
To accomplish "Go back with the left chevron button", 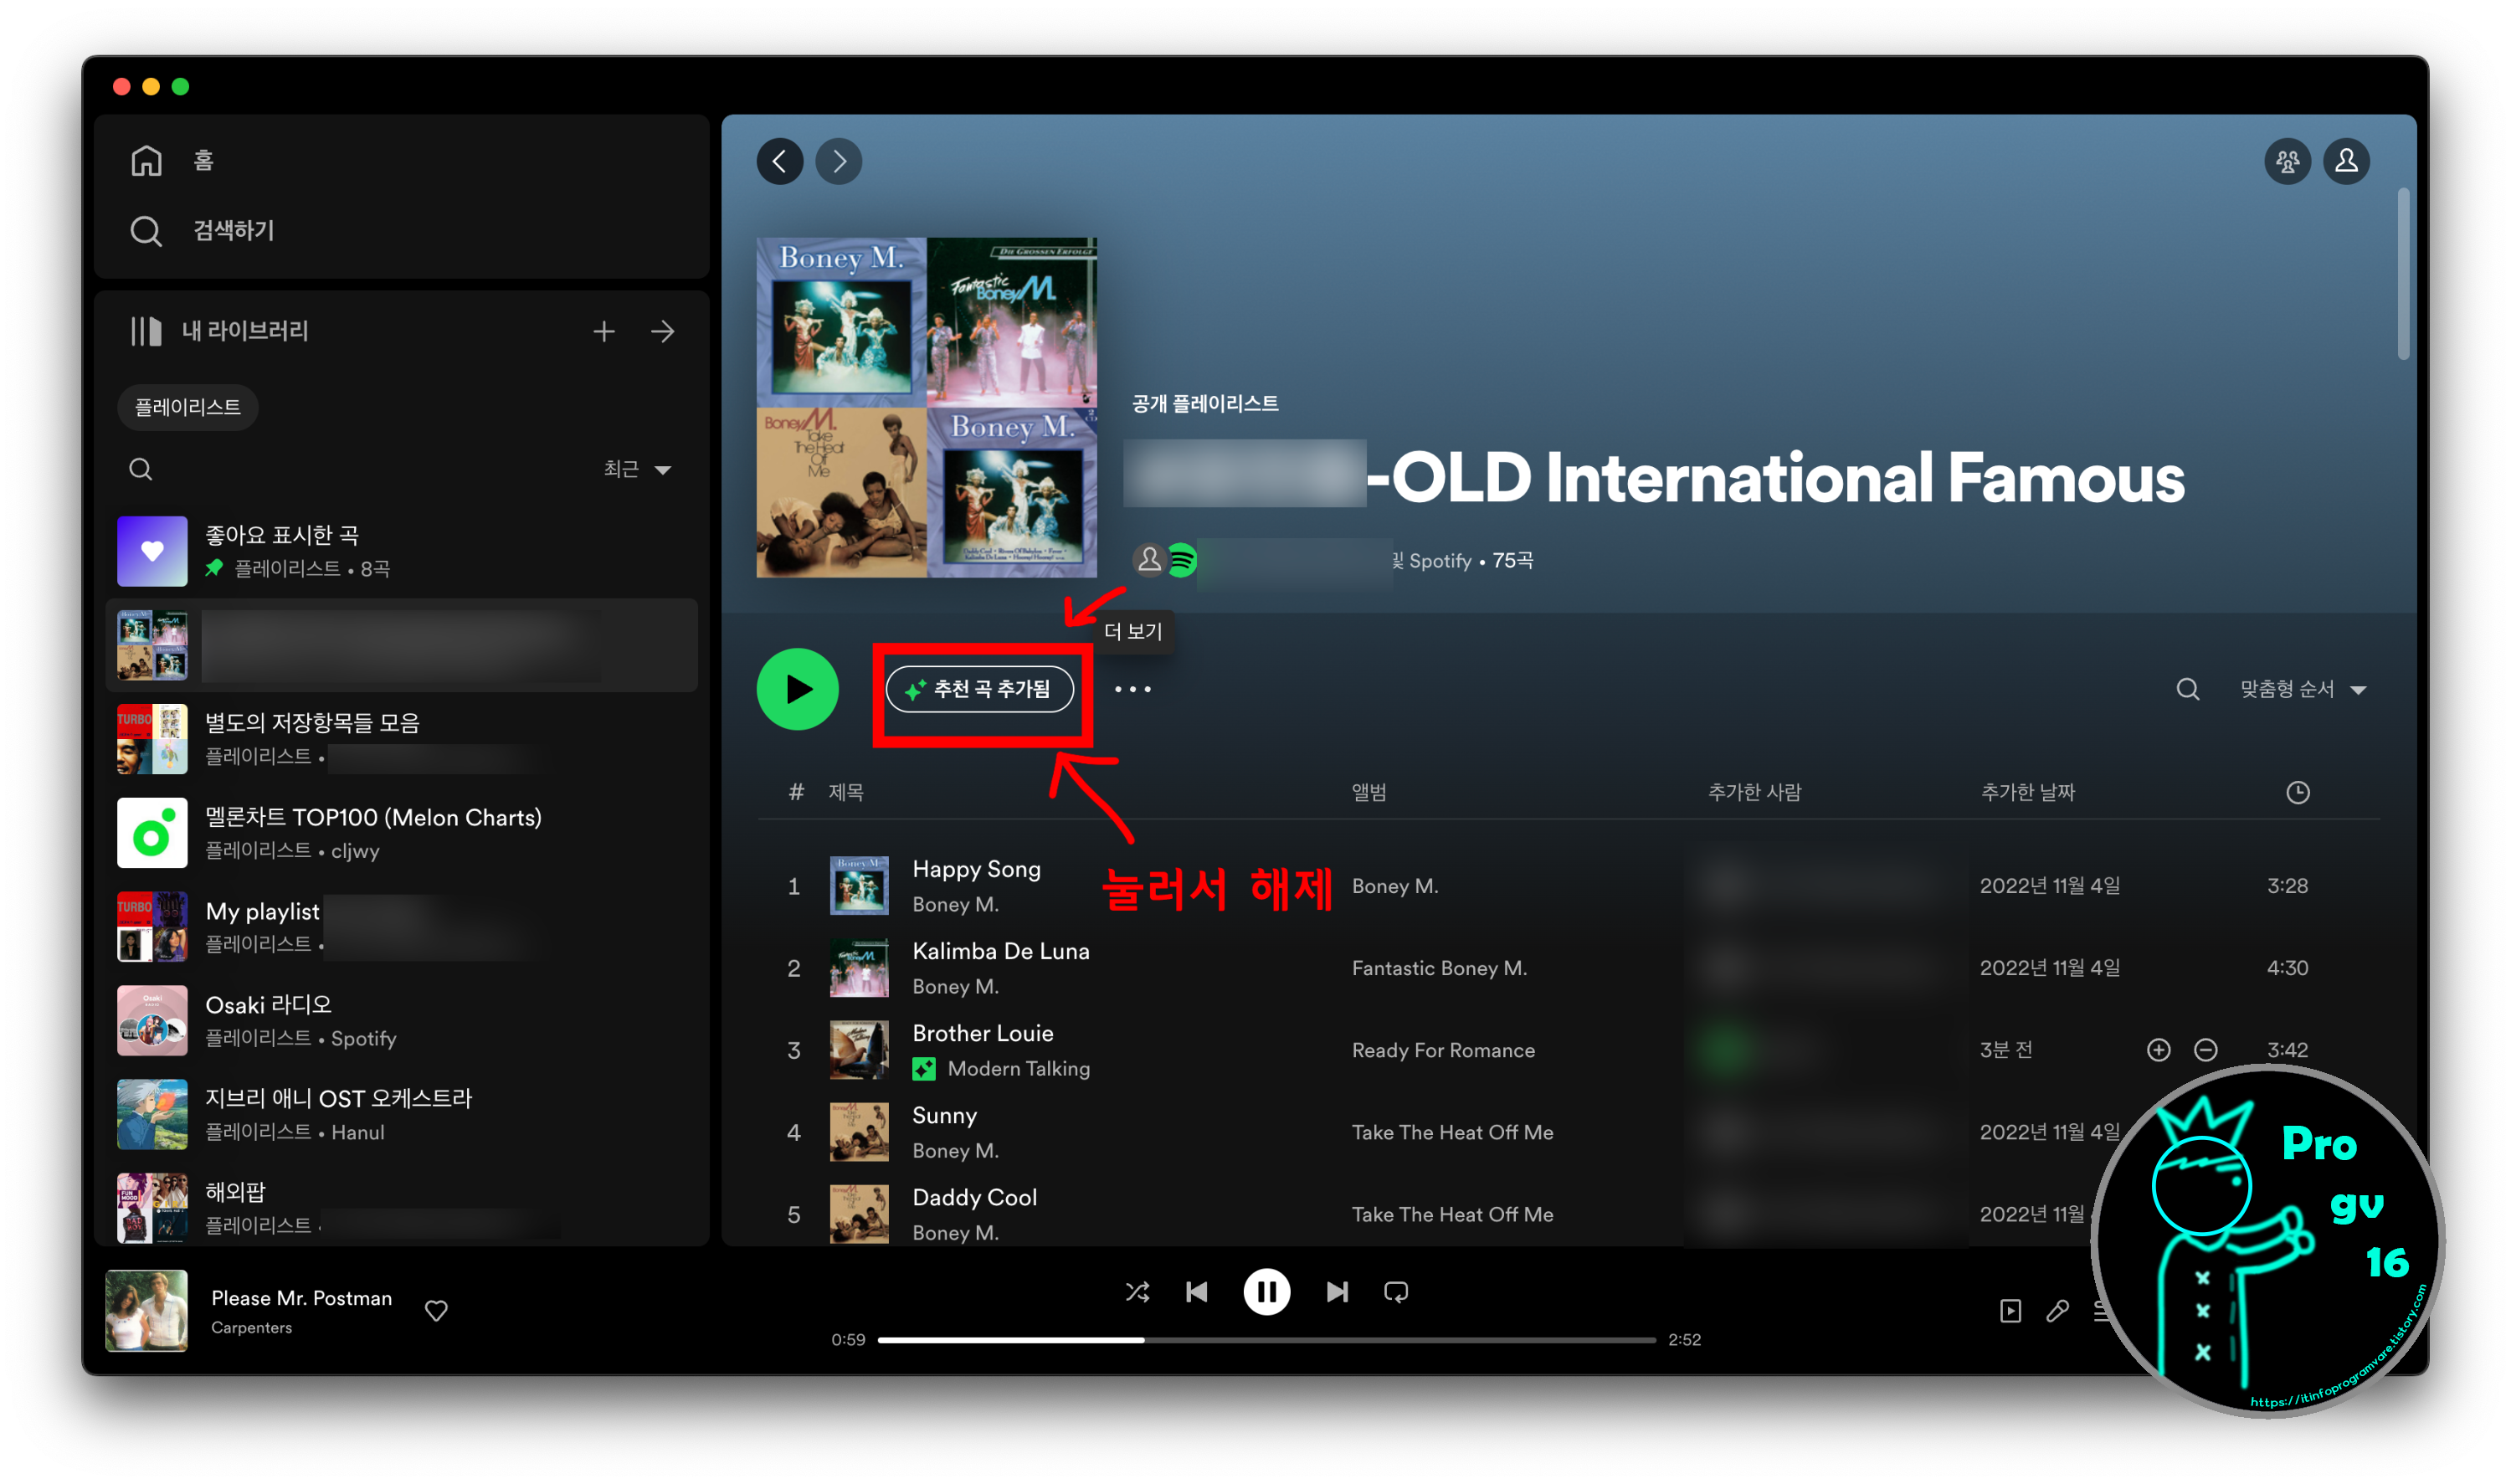I will pyautogui.click(x=780, y=161).
